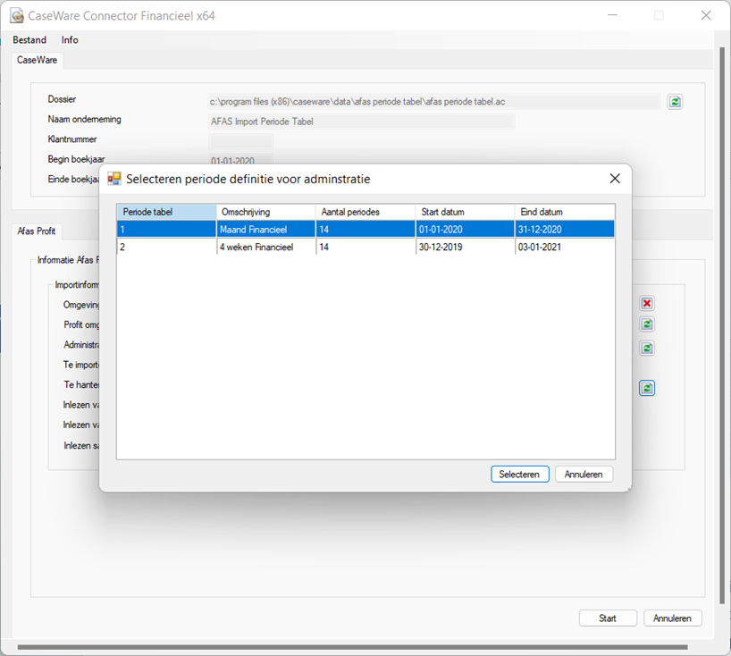
Task: Click the Start button in main window
Action: coord(608,618)
